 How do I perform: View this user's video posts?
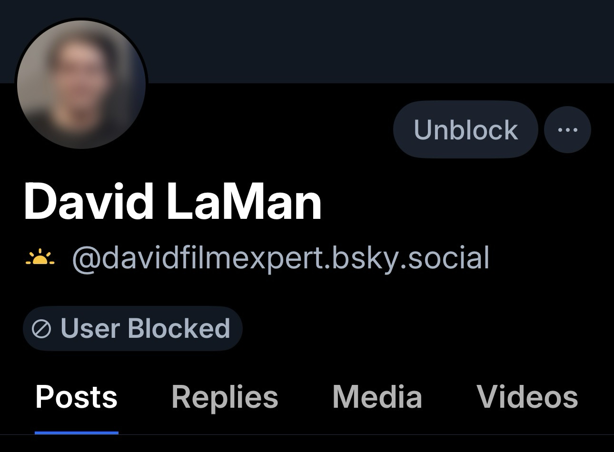click(x=527, y=397)
